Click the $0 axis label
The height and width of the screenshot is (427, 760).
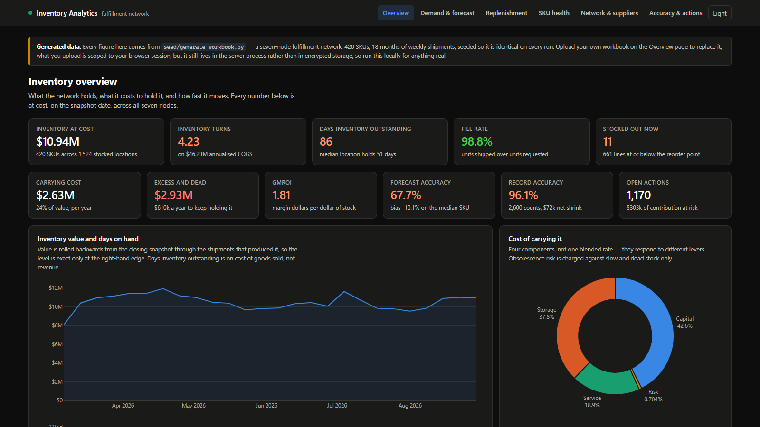tap(59, 400)
